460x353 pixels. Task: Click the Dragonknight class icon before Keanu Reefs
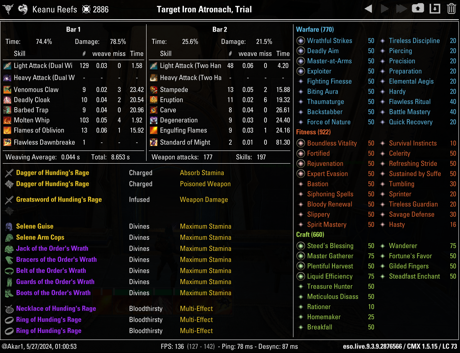click(24, 9)
